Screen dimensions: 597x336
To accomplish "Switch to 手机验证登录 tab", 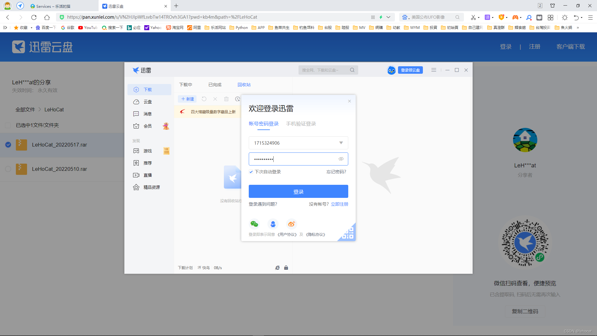I will point(301,124).
